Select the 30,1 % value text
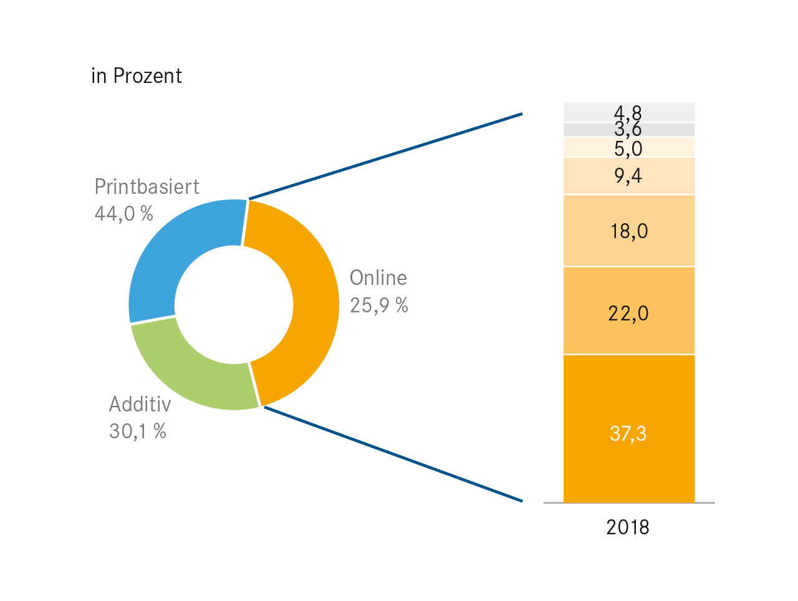Screen dimensions: 798x601 [137, 431]
